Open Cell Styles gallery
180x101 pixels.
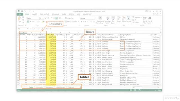(x=113, y=20)
